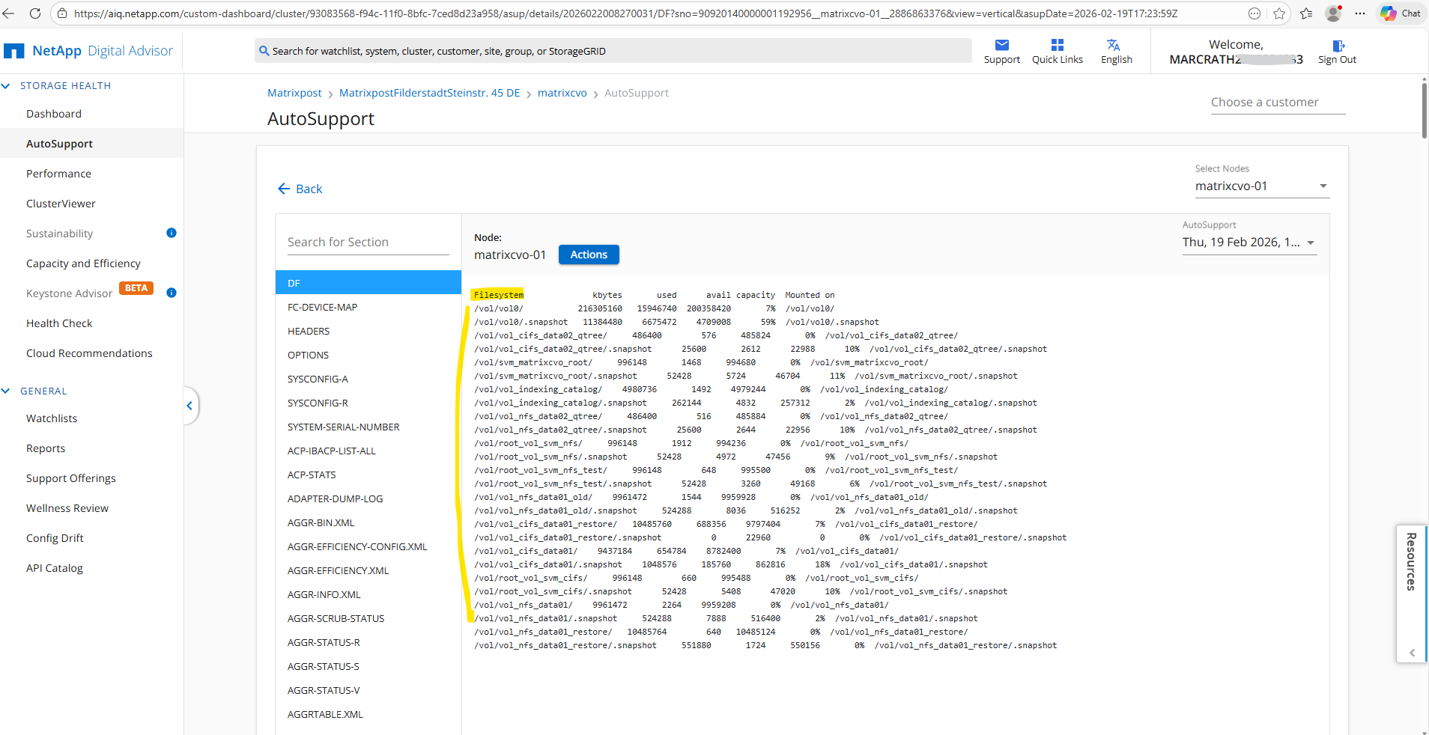The width and height of the screenshot is (1429, 735).
Task: Collapse STORAGE HEALTH section
Action: pos(6,86)
